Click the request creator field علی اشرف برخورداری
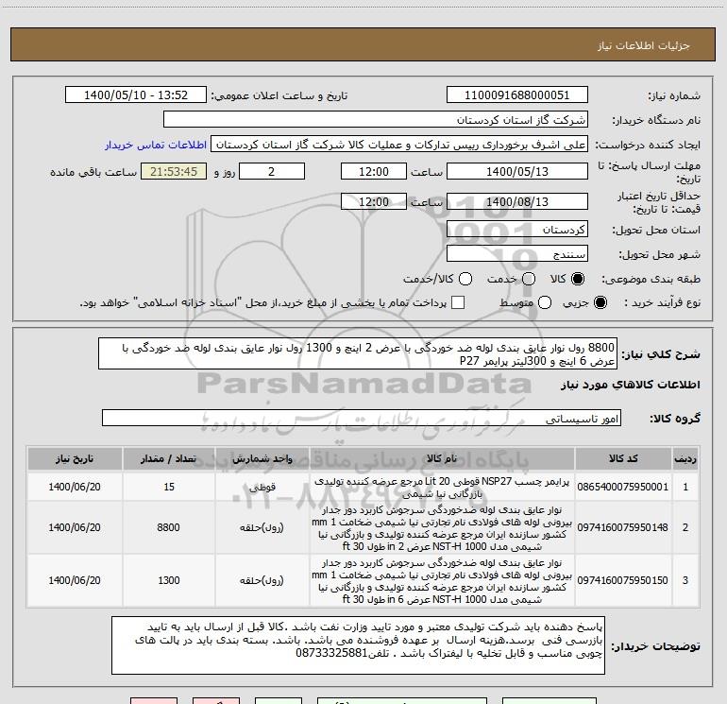 coord(399,145)
